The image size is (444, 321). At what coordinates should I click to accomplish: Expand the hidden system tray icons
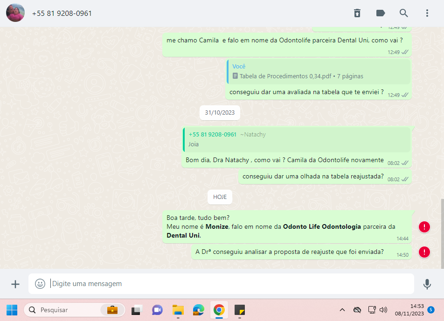[342, 310]
